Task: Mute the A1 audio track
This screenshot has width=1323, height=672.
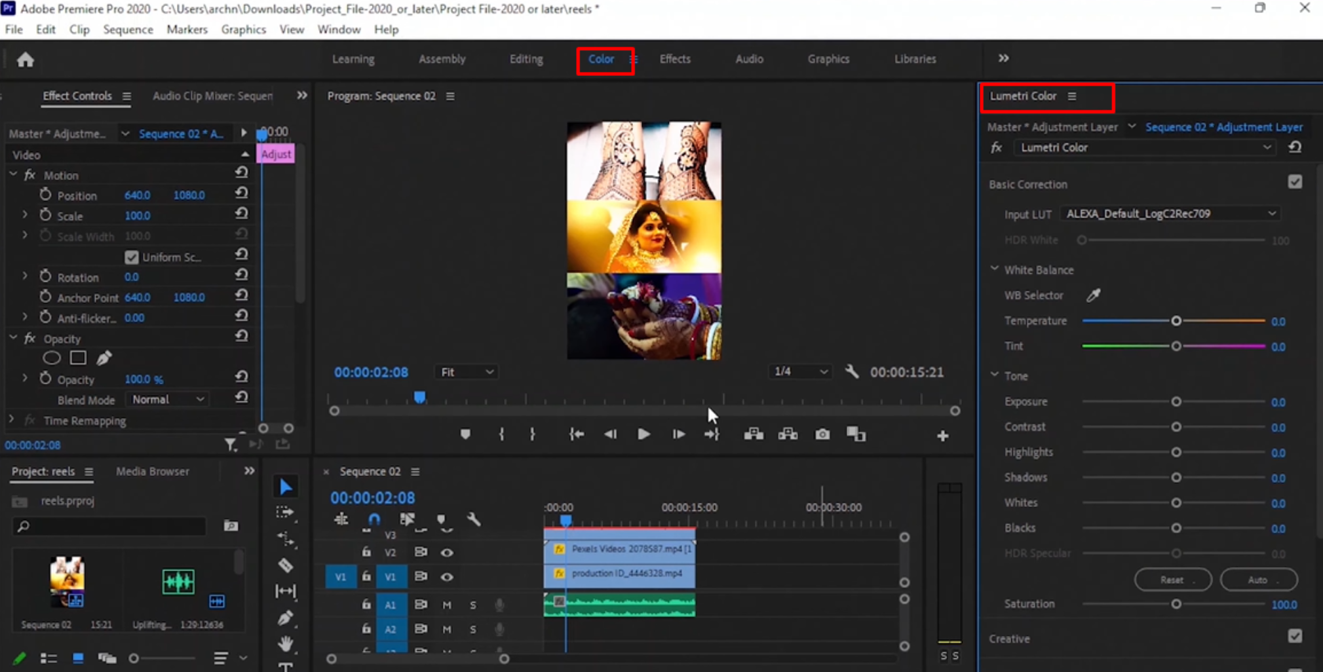Action: click(448, 605)
